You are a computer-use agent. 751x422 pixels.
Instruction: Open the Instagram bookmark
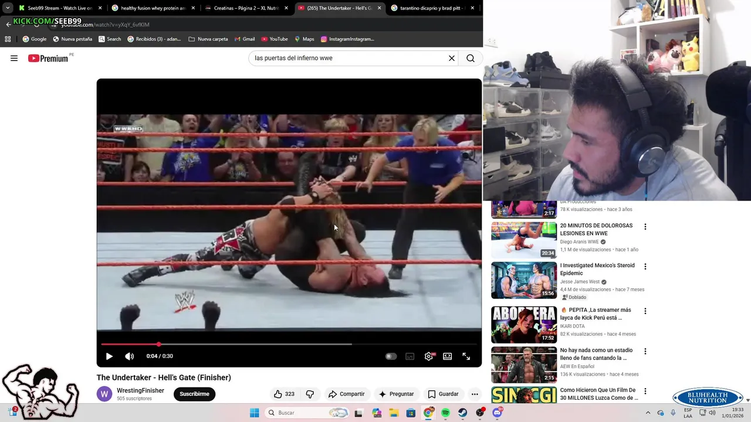click(347, 39)
